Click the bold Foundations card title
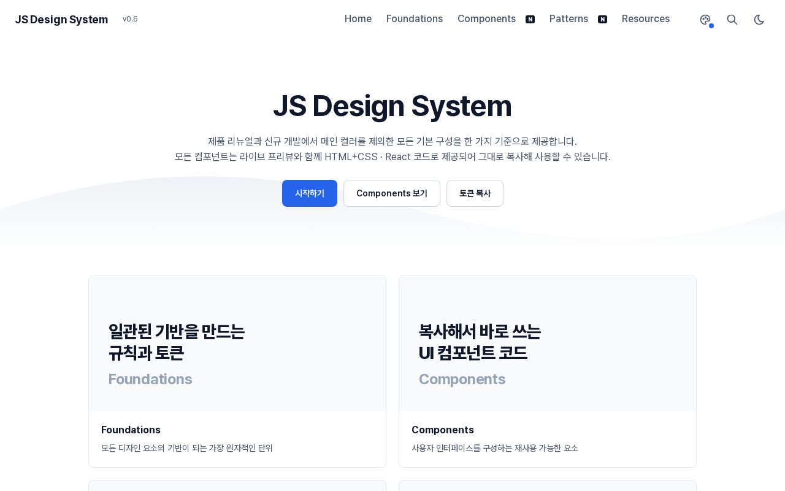 pos(131,430)
